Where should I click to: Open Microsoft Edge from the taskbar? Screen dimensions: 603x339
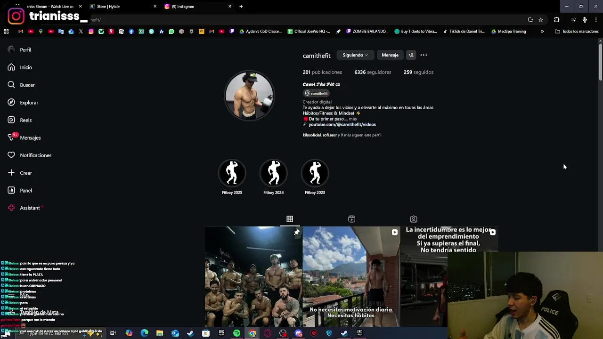click(144, 333)
